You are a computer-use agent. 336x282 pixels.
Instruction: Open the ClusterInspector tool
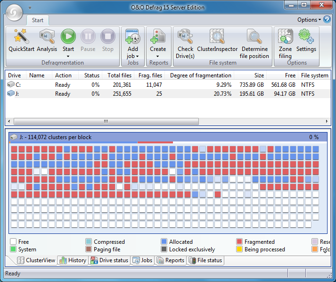pyautogui.click(x=217, y=41)
